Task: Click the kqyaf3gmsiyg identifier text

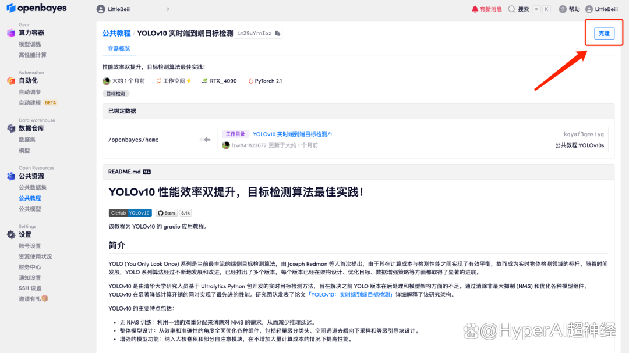Action: (x=584, y=134)
